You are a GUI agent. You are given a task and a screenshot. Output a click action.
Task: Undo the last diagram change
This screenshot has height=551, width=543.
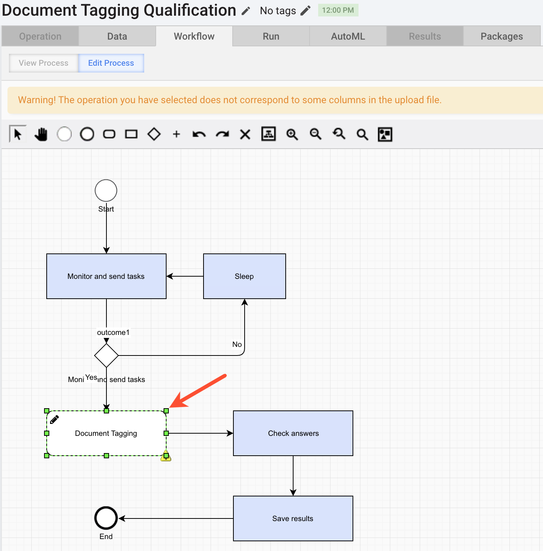point(199,134)
